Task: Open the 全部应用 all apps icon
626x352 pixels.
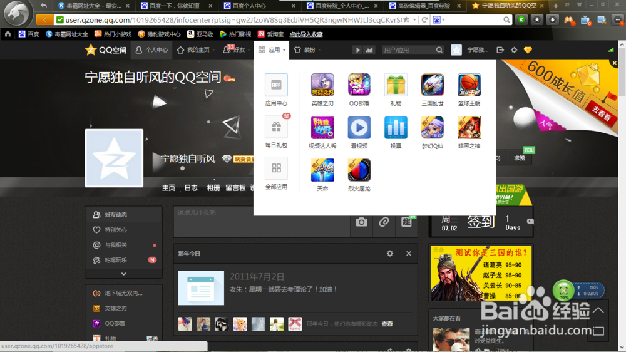Action: point(276,168)
